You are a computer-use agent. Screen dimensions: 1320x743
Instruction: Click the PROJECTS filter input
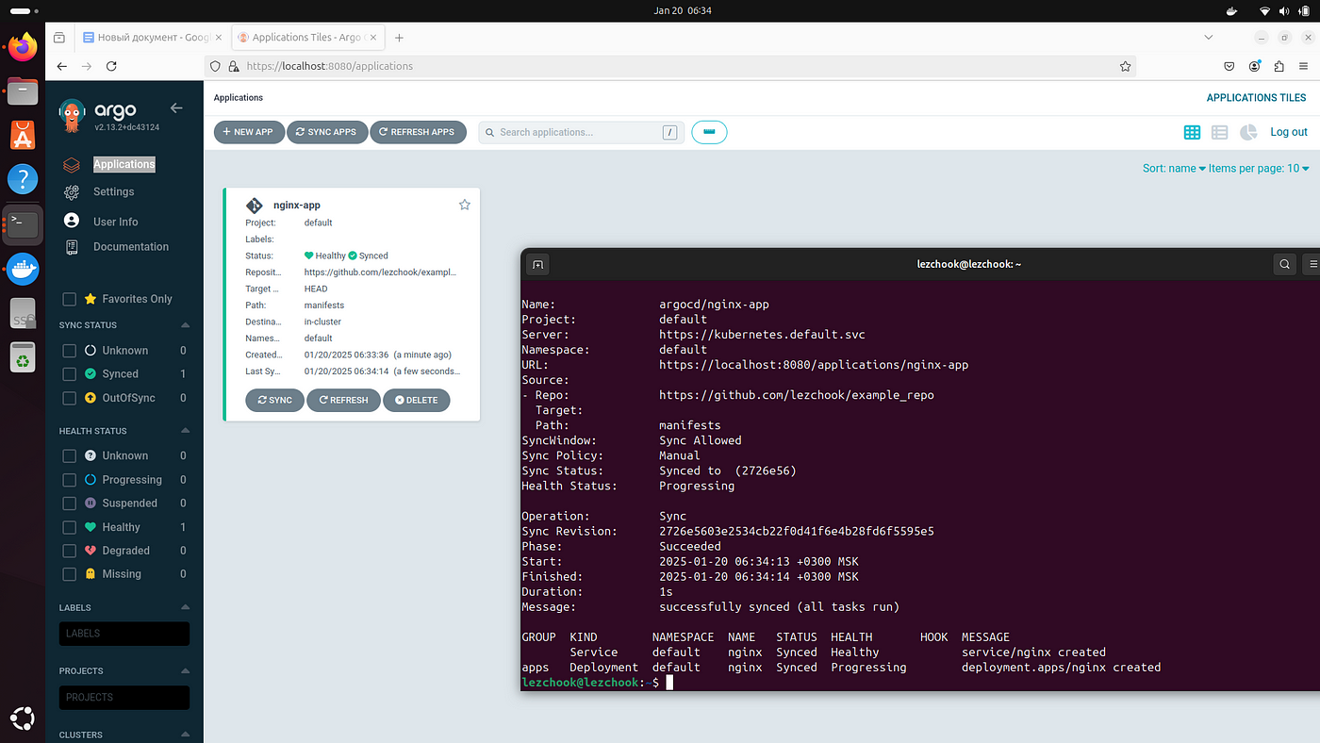coord(124,698)
